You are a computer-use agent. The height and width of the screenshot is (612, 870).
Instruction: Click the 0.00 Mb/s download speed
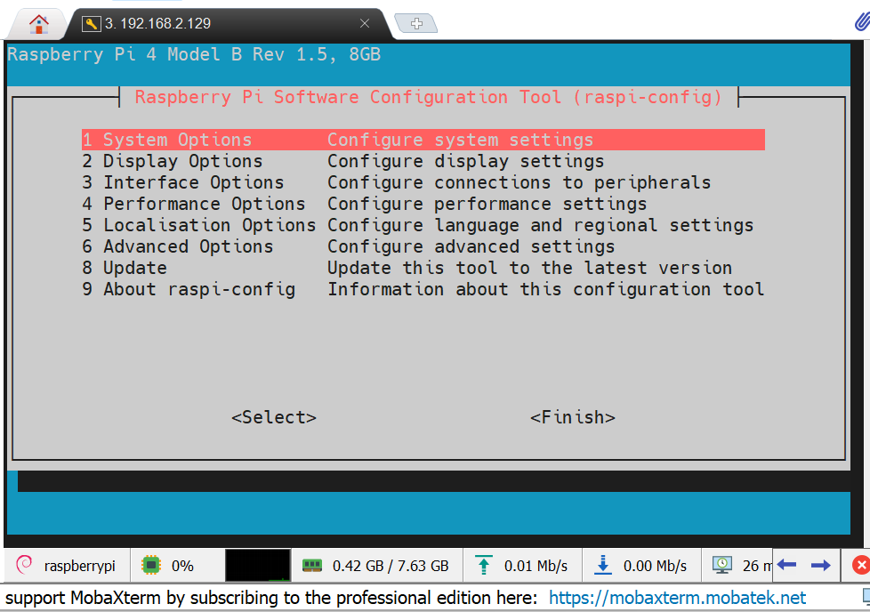click(x=655, y=566)
